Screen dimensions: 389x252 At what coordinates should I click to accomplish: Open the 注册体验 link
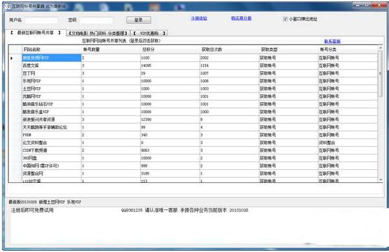199,18
